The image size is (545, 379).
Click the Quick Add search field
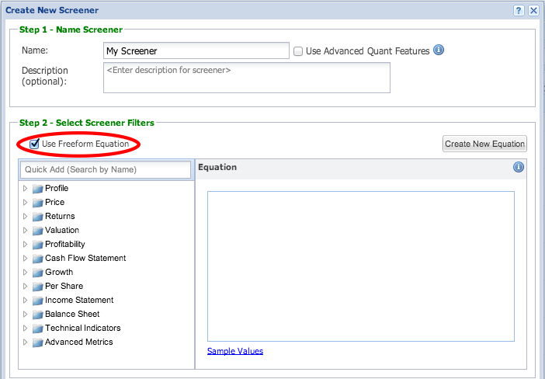coord(106,169)
